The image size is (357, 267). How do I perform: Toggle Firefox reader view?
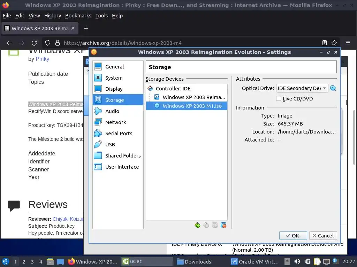[325, 43]
